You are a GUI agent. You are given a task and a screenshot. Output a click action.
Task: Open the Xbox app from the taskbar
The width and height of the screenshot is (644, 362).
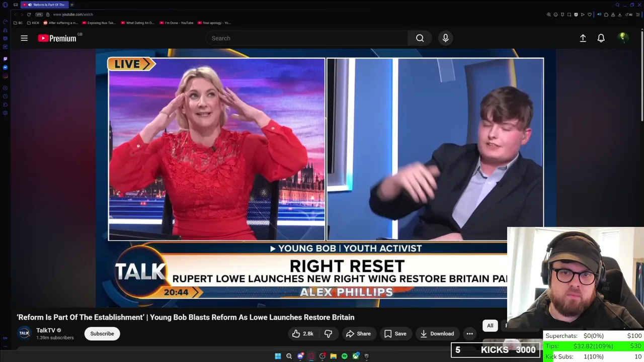[356, 356]
